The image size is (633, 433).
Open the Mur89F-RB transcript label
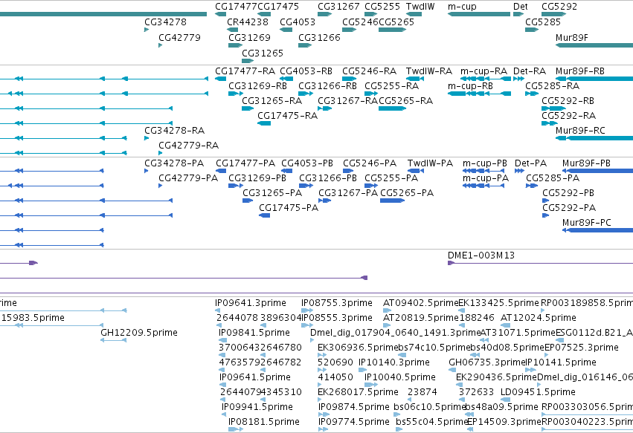pos(579,71)
